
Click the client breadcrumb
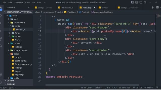(x=38, y=12)
